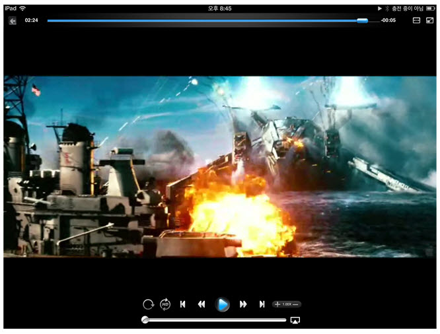Tap the remaining time -00:05 label
Screen dimensions: 440x334
click(388, 20)
